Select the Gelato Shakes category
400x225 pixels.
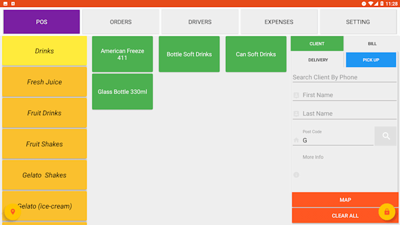pos(44,175)
